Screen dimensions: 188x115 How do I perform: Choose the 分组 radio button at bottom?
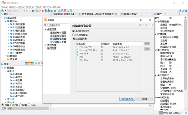coord(12,105)
